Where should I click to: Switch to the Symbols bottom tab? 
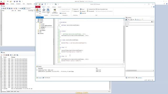(x=139, y=78)
